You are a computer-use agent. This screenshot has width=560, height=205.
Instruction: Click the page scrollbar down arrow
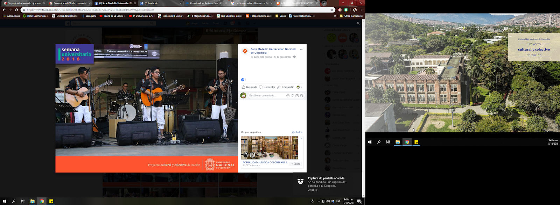point(364,196)
